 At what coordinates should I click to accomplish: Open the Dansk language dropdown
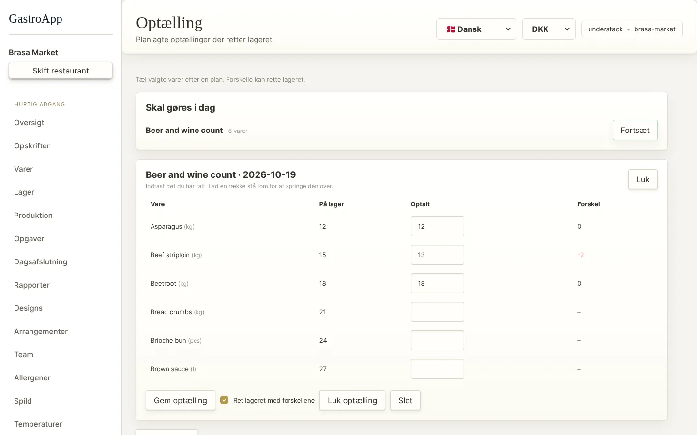(476, 29)
